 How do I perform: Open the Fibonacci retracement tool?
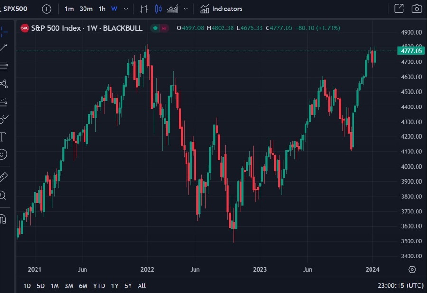[x=4, y=66]
